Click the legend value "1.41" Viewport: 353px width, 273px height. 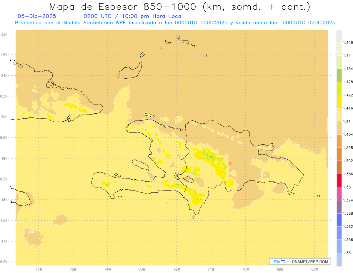[347, 121]
